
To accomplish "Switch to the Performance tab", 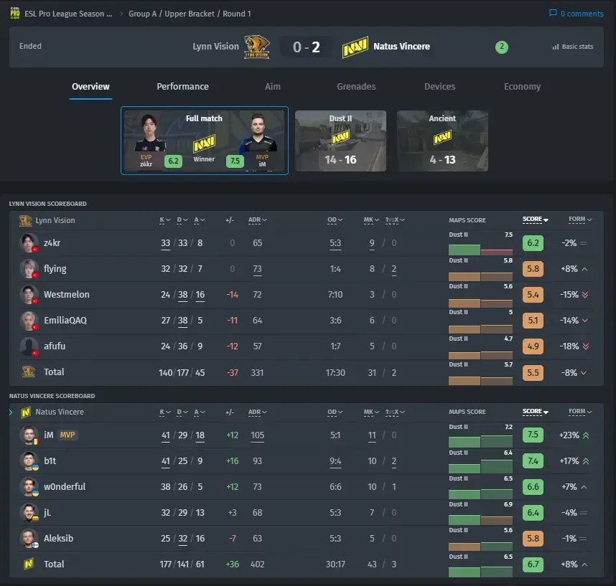I will click(182, 87).
